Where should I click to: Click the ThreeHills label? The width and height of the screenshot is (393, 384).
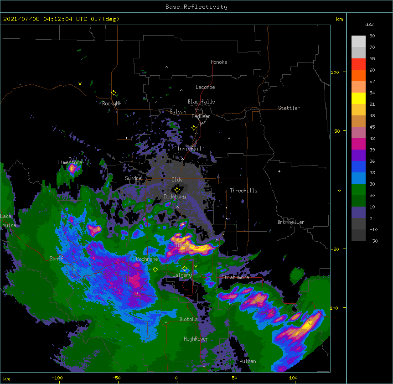pyautogui.click(x=243, y=191)
